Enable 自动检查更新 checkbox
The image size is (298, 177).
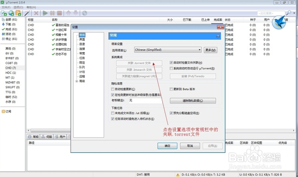coord(113,89)
